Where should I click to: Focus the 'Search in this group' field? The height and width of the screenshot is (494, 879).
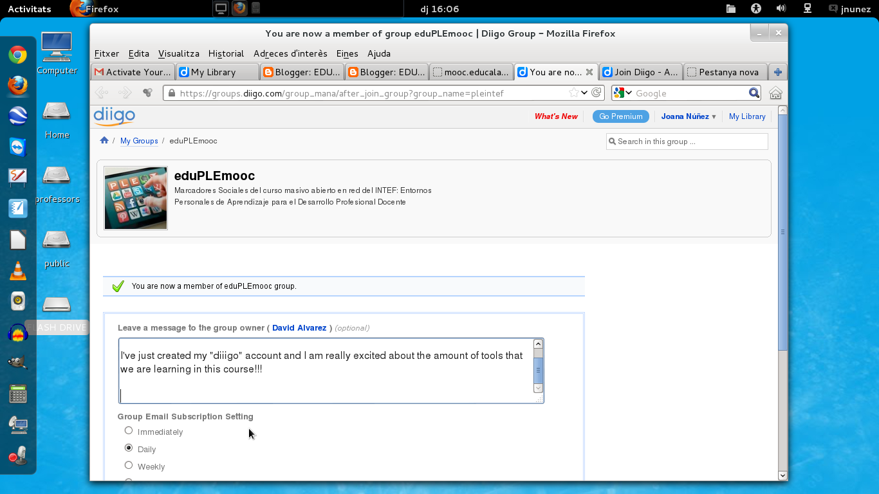point(687,142)
